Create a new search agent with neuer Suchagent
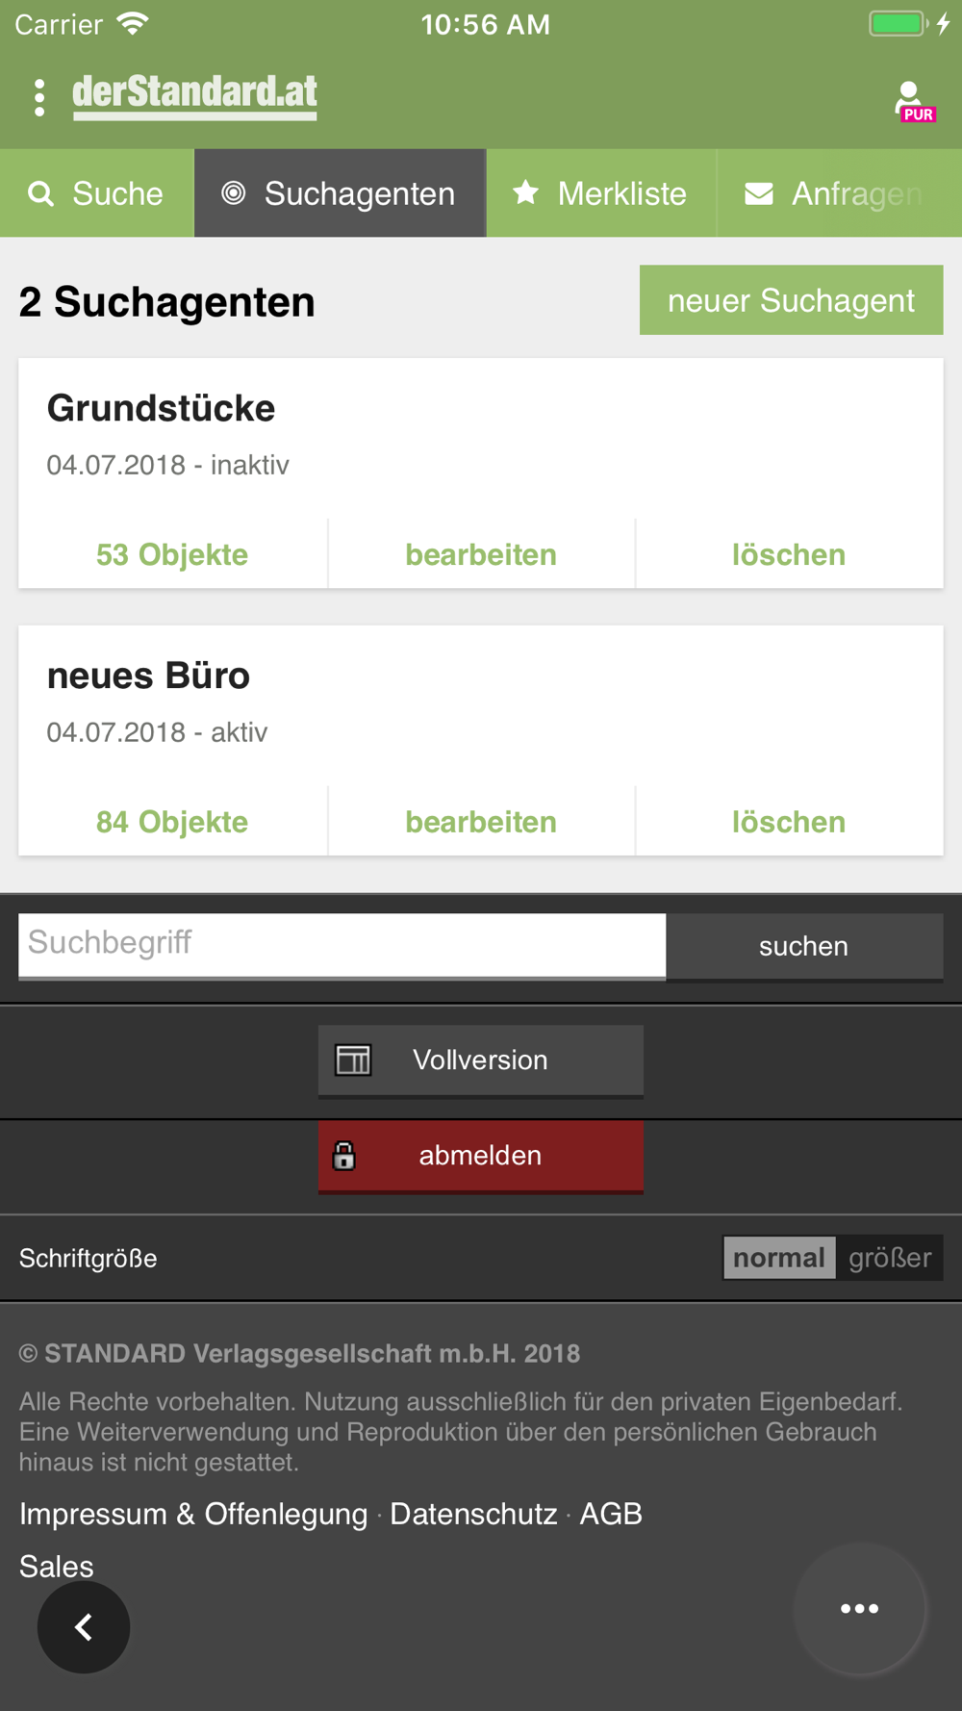Screen dimensions: 962x1711 (791, 300)
